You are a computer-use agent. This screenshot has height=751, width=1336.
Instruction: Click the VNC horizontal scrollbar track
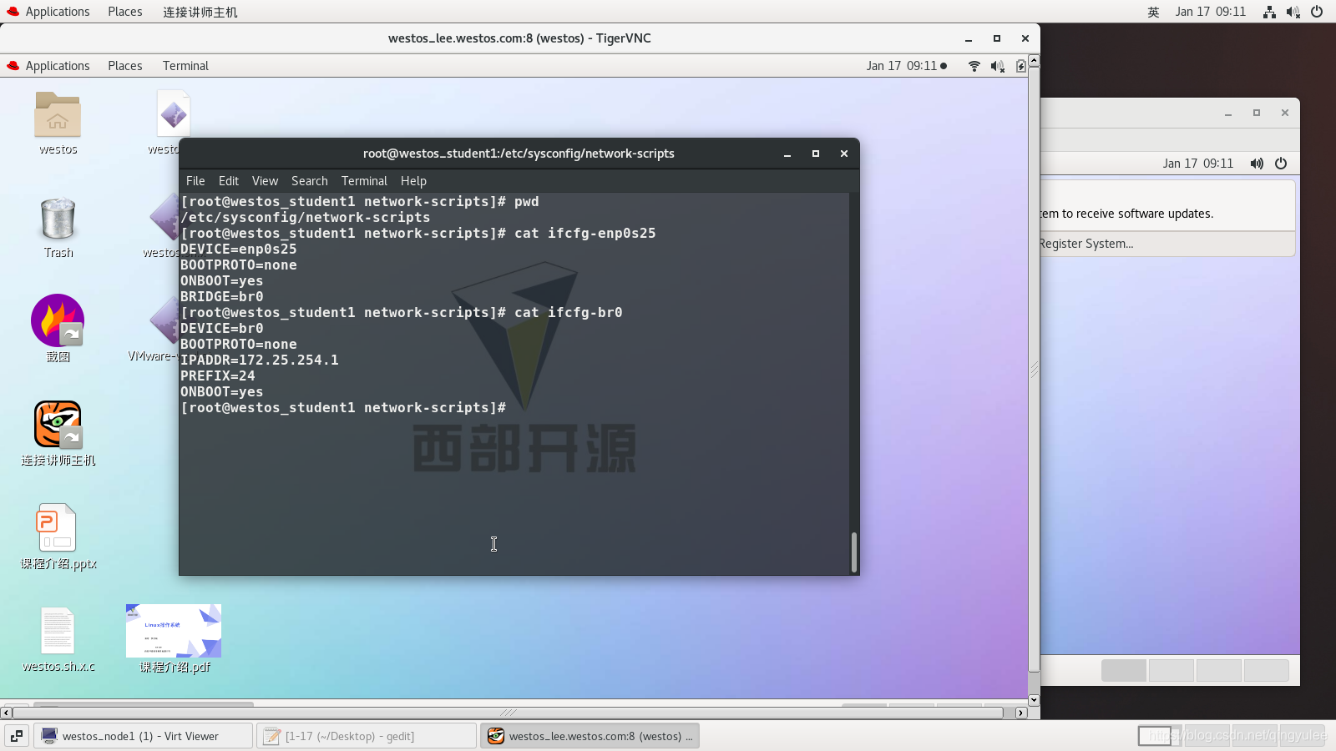(x=508, y=713)
